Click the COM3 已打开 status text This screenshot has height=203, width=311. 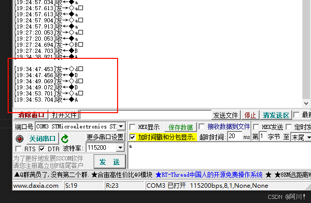(207, 186)
